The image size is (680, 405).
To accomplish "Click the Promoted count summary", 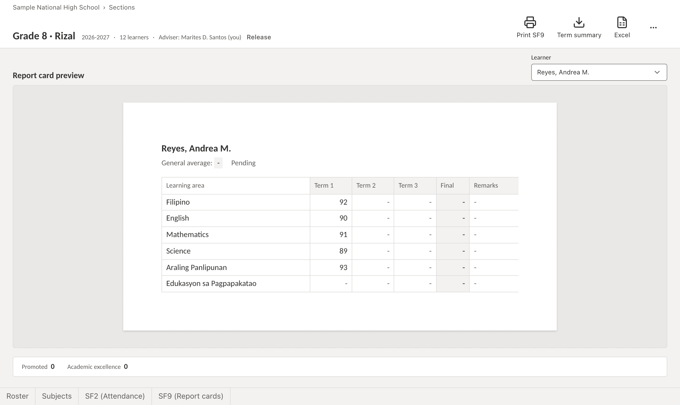I will [x=38, y=367].
